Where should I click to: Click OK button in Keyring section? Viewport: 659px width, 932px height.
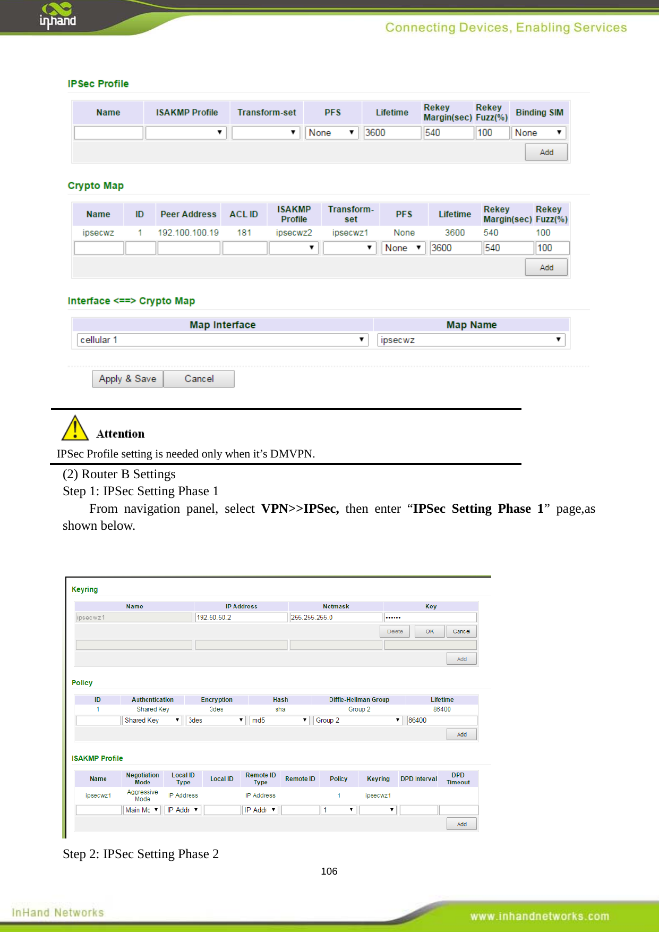pos(430,631)
